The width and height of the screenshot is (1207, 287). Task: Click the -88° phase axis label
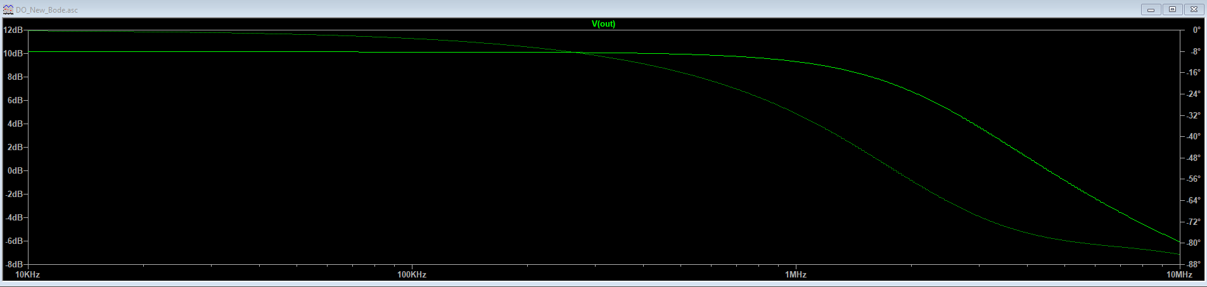1193,265
